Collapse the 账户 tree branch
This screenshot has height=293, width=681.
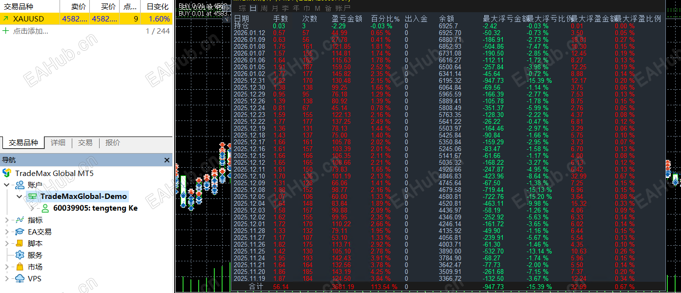(x=6, y=185)
